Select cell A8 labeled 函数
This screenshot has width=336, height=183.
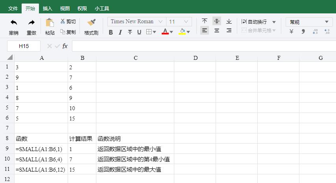pyautogui.click(x=41, y=139)
